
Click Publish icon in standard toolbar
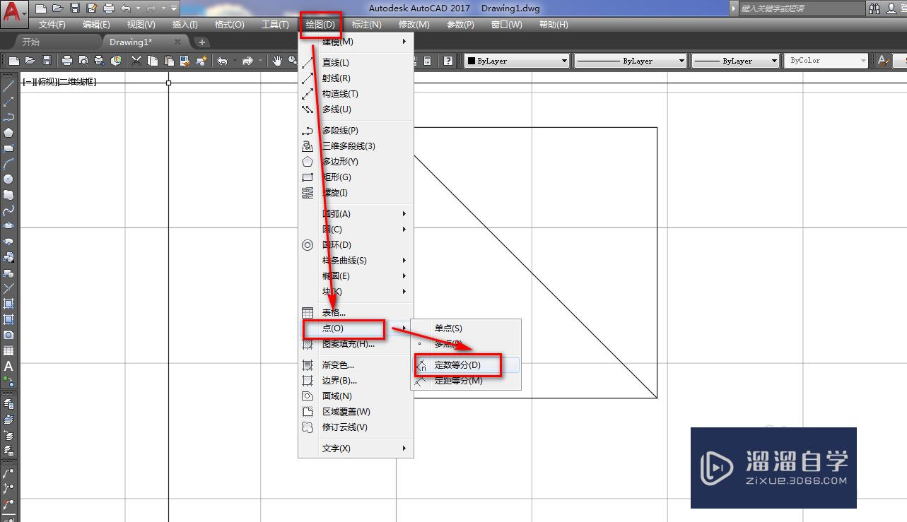tap(100, 61)
